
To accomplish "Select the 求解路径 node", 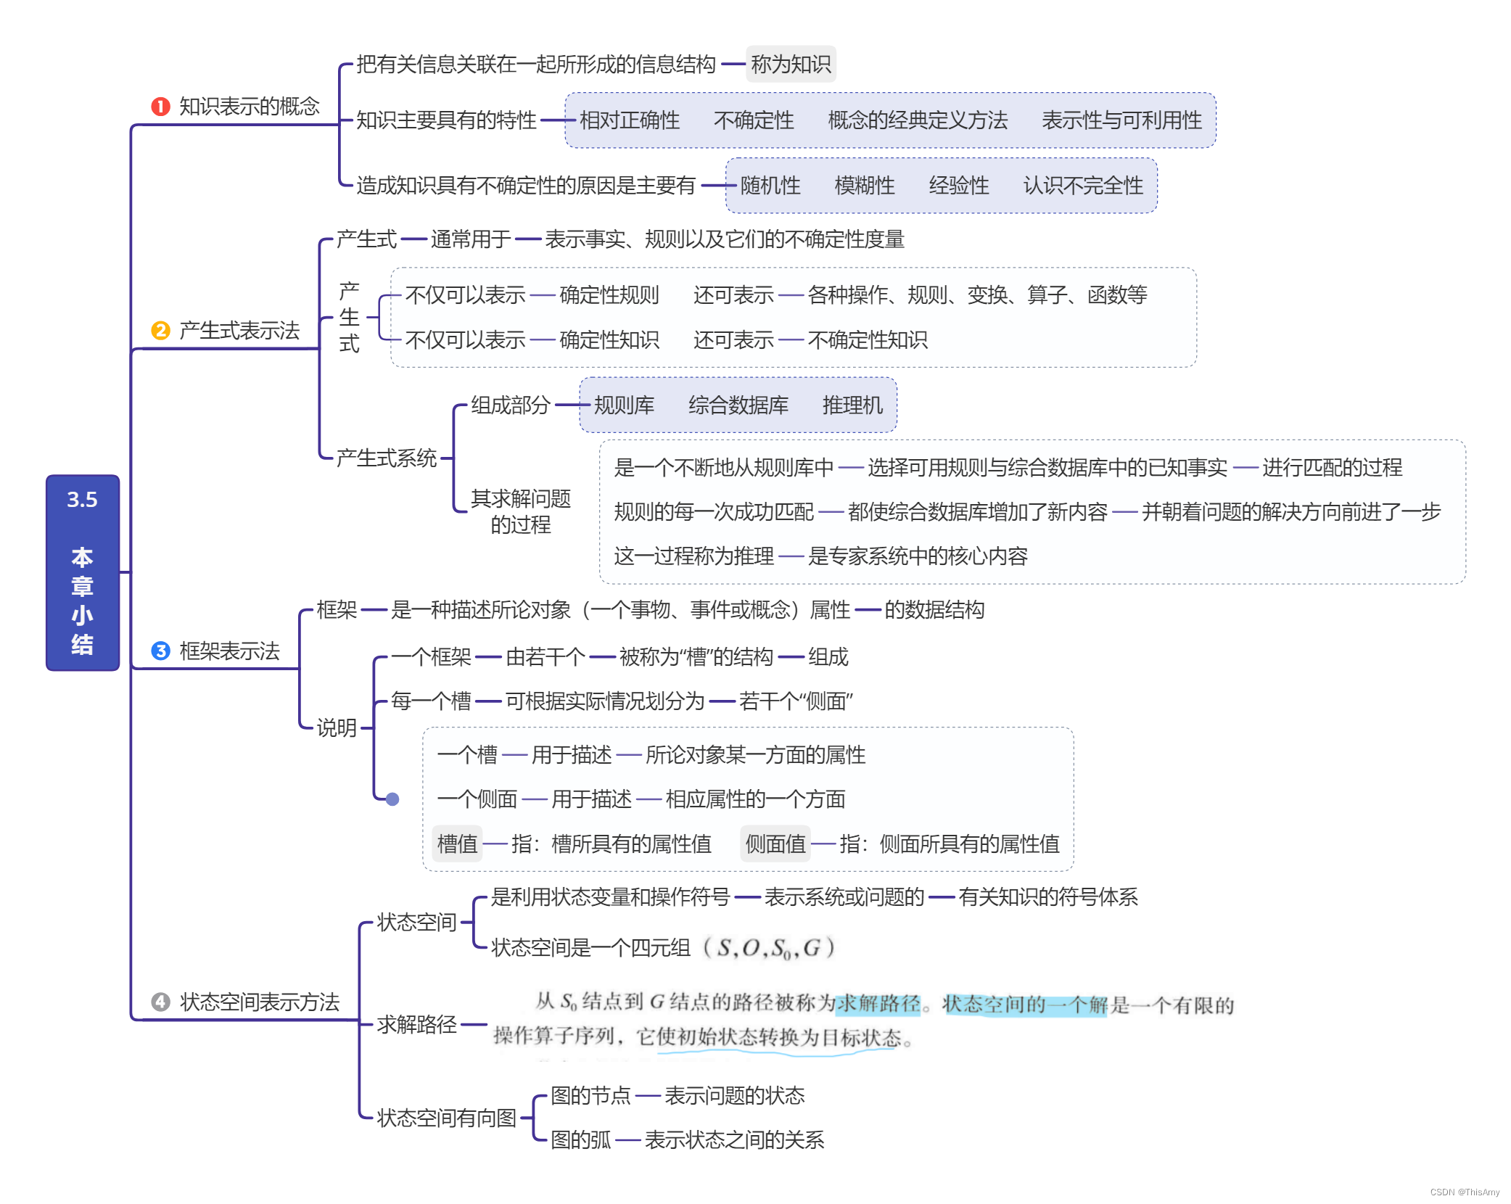I will click(417, 1024).
